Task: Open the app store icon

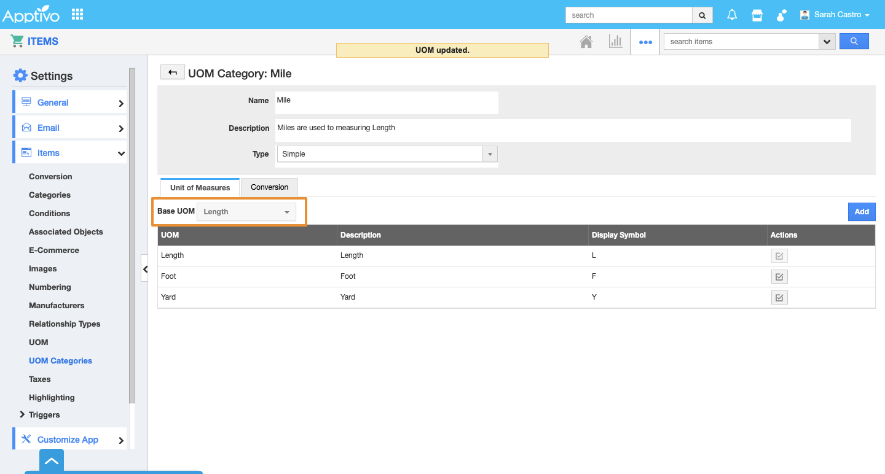Action: click(x=757, y=15)
